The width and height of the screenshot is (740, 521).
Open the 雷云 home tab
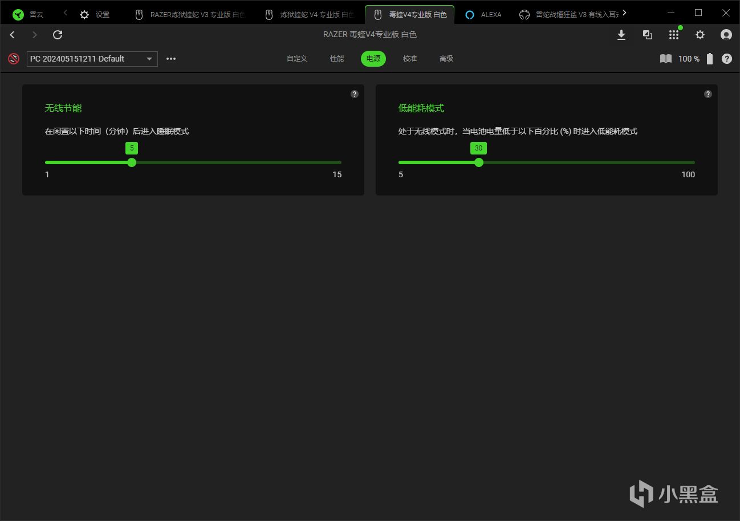point(29,14)
